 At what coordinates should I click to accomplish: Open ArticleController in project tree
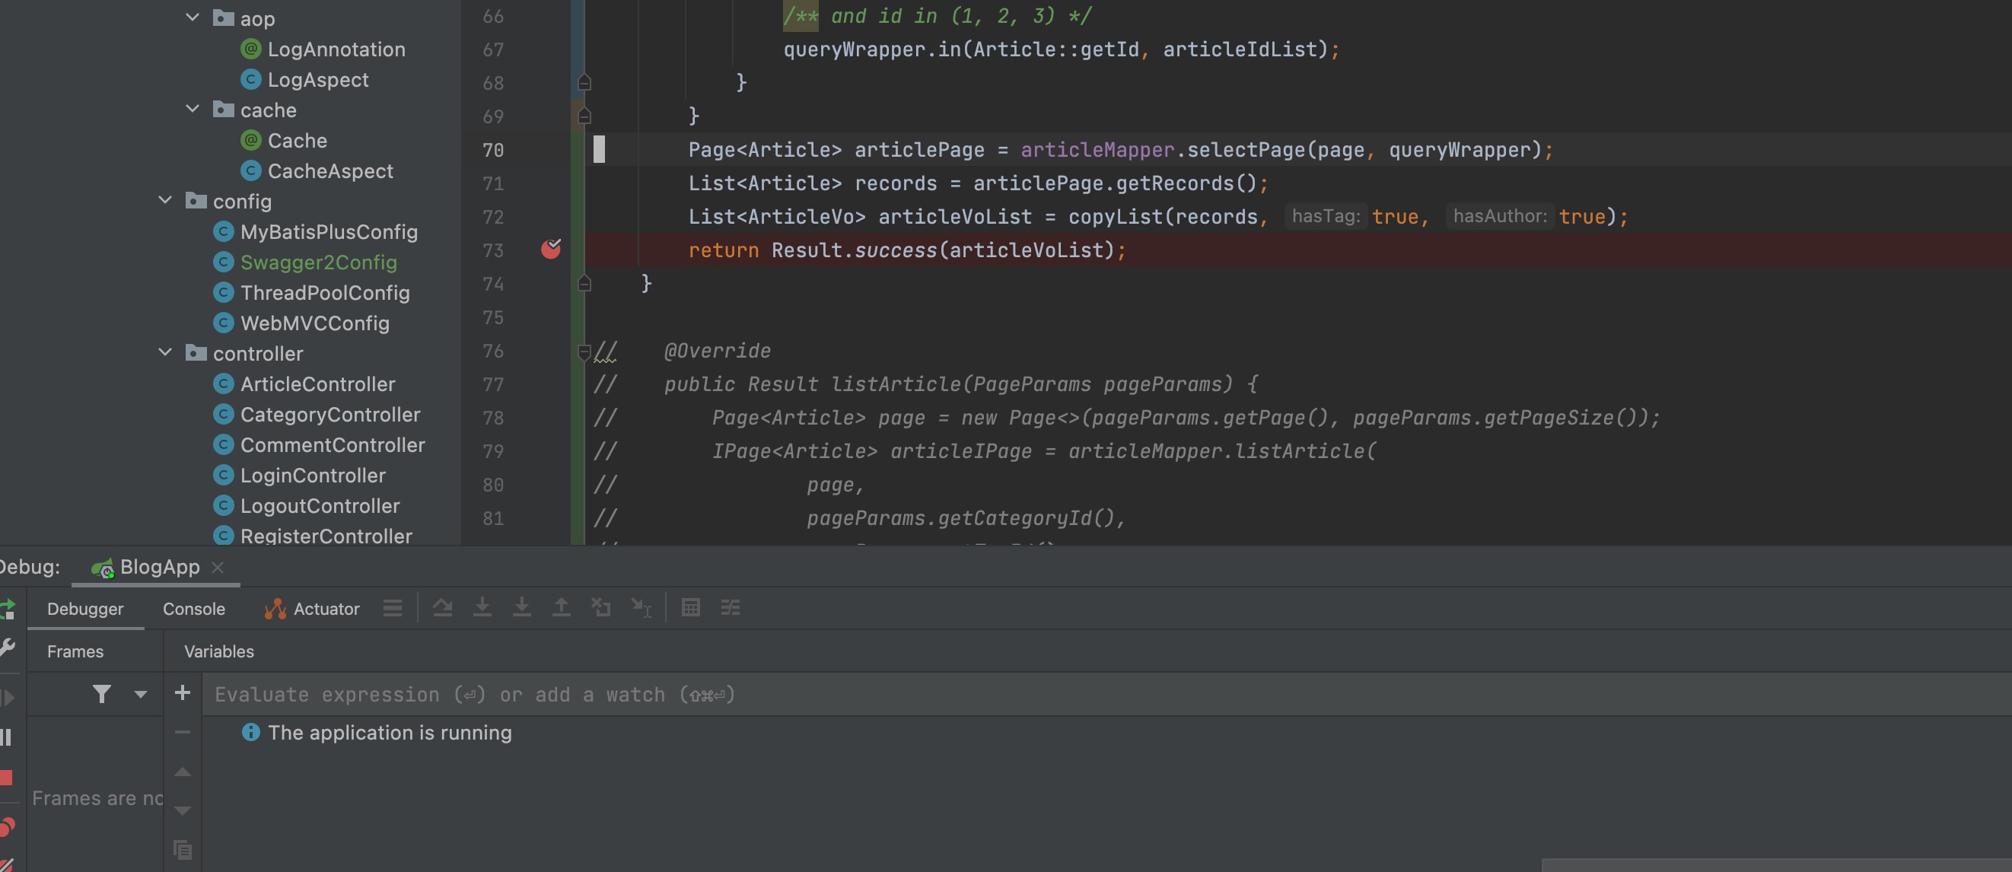(x=317, y=384)
